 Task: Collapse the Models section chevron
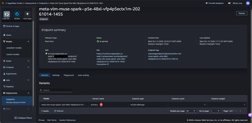(x=28, y=42)
